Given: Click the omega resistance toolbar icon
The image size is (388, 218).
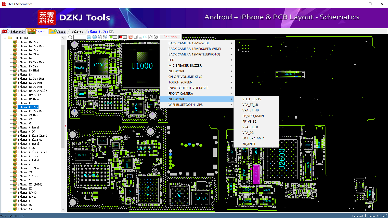Looking at the screenshot, I should click(x=150, y=37).
